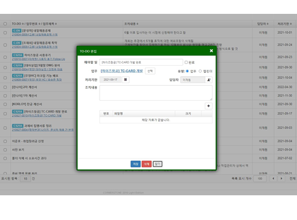The height and width of the screenshot is (220, 297).
Task: Go to next page arrow in pager
Action: click(x=281, y=178)
